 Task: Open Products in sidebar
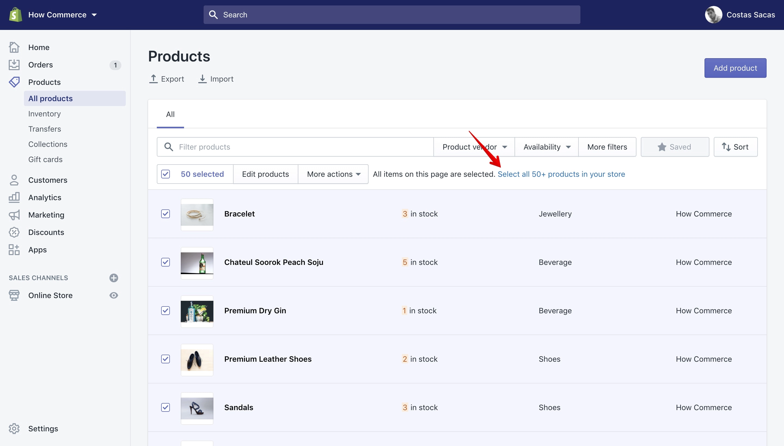pos(44,82)
